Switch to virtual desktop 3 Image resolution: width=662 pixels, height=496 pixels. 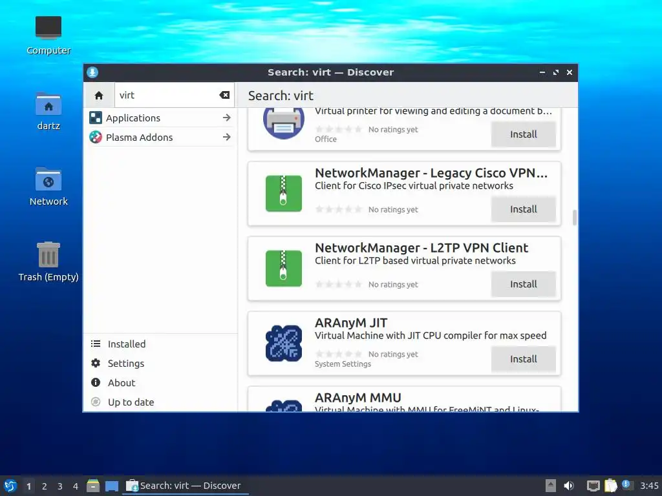coord(60,486)
